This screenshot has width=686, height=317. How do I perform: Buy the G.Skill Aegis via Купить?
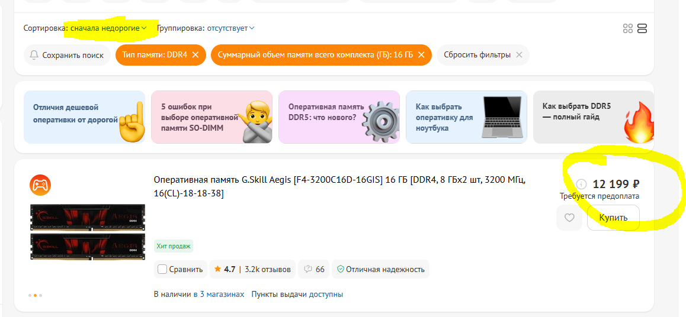[613, 218]
